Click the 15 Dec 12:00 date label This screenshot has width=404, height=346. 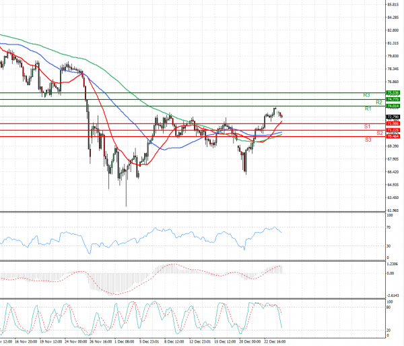coord(225,342)
